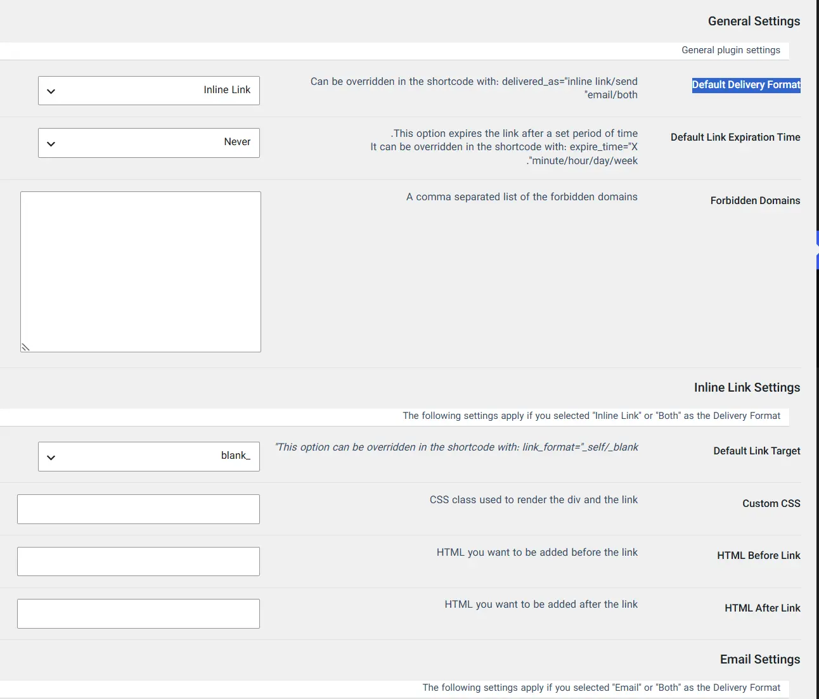Click the HTML Before Link label
Screen dimensions: 819x699
759,556
